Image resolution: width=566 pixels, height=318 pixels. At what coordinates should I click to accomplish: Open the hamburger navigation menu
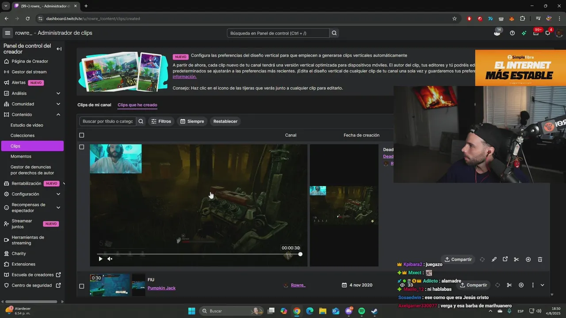click(8, 33)
